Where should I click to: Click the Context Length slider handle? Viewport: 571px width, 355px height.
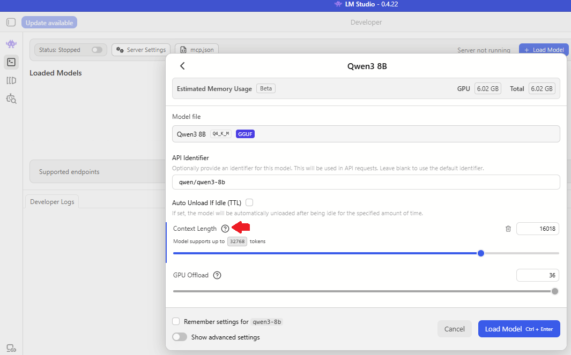click(481, 253)
